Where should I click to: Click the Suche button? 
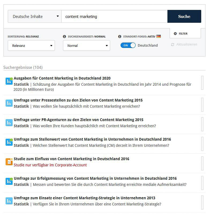coord(184,16)
